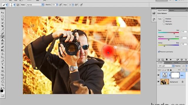Switch to the Channels tab
This screenshot has height=105, width=188.
168,63
